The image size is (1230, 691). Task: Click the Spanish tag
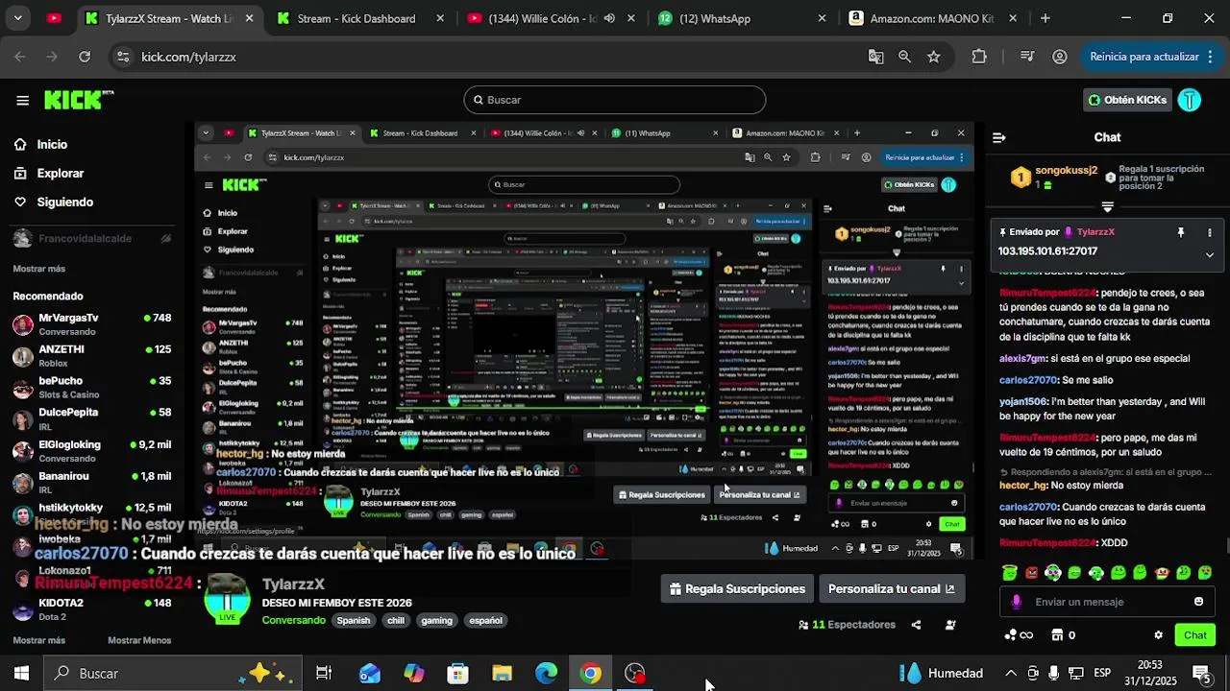coord(353,620)
